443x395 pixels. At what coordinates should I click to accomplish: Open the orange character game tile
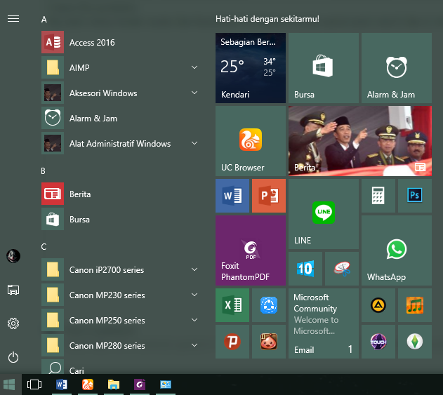point(269,342)
